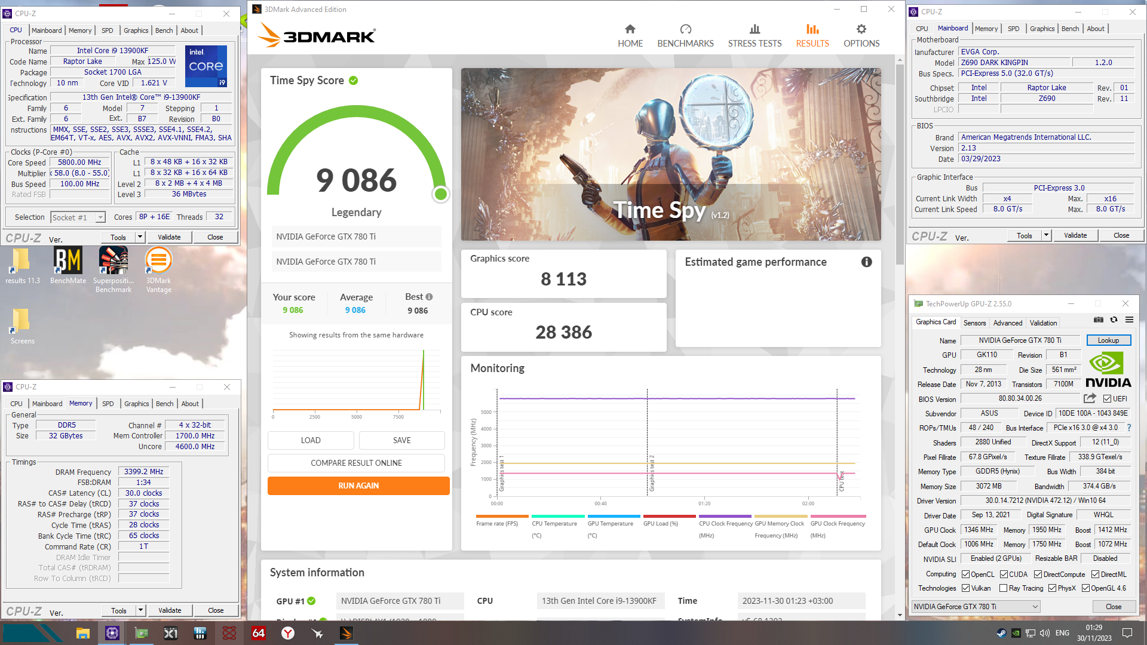Viewport: 1147px width, 645px height.
Task: Open the results 11.3 desktop folder
Action: click(22, 266)
